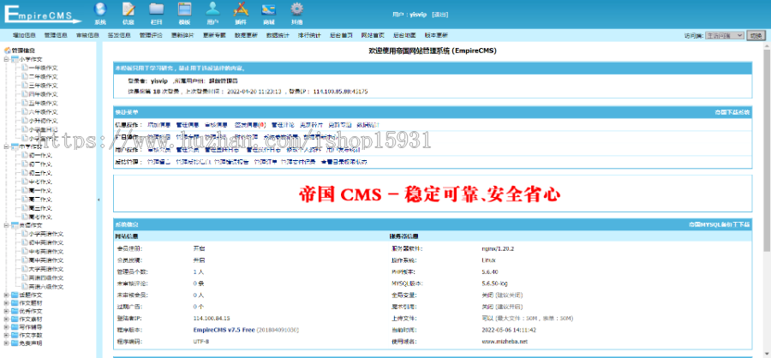Click the 管理信息 root icon in tree
Viewport: 771px width, 358px height.
click(x=8, y=51)
